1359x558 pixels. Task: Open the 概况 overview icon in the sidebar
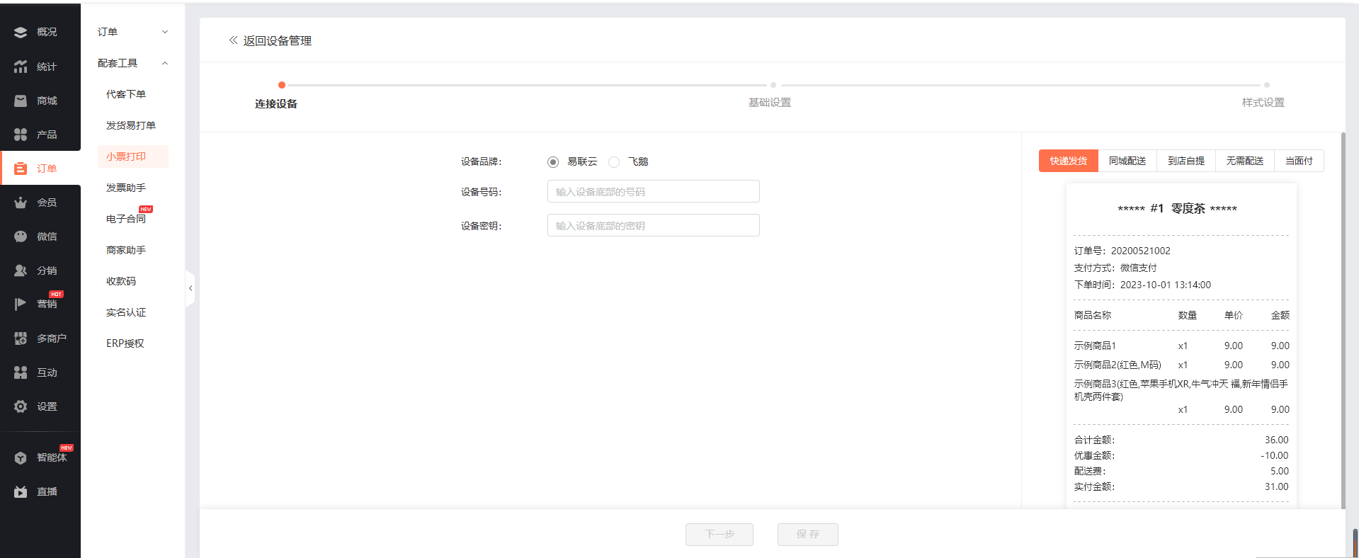pos(21,32)
